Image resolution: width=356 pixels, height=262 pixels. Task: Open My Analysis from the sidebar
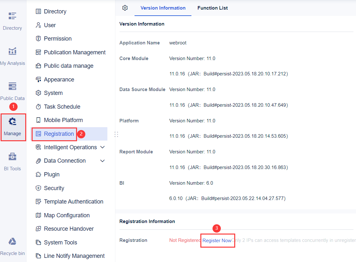(x=13, y=56)
